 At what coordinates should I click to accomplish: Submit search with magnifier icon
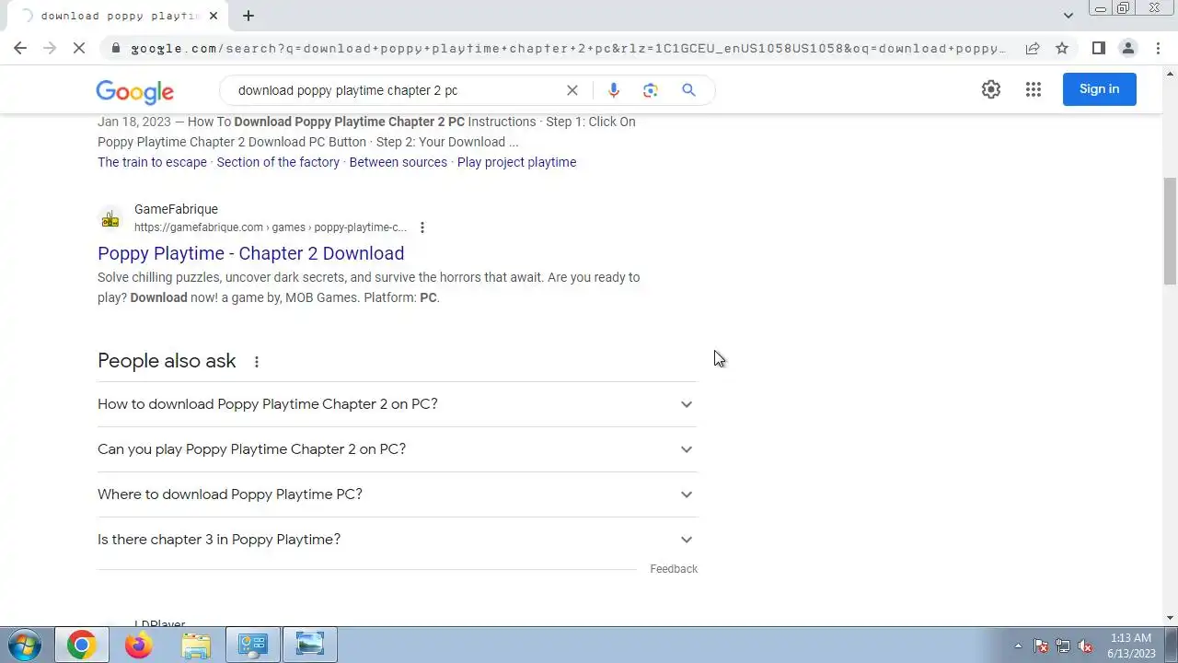(x=688, y=90)
